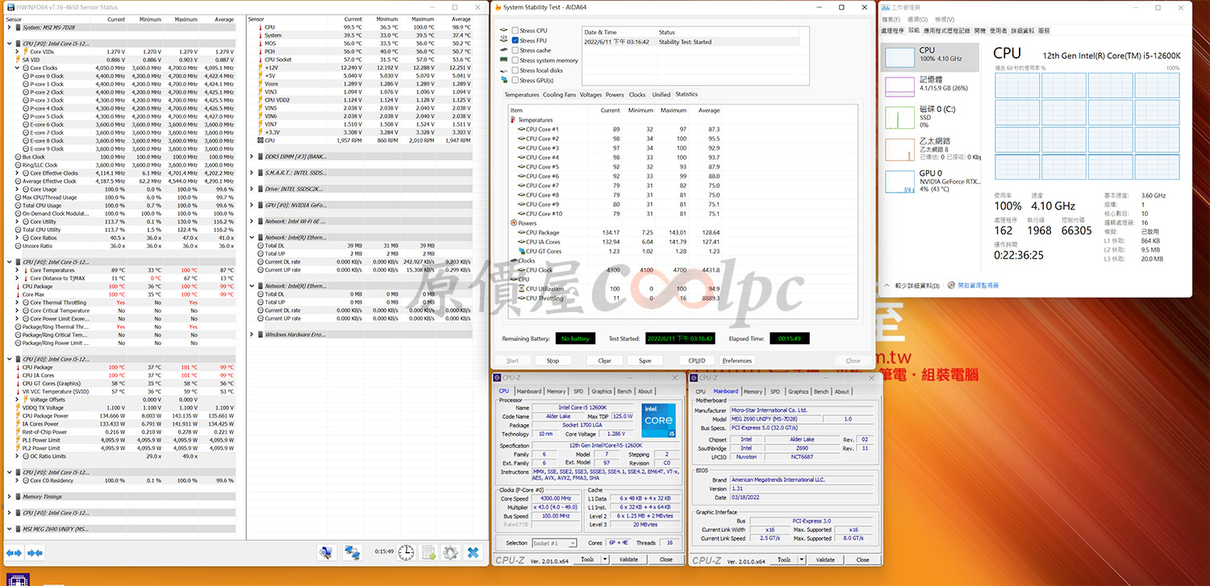Open the Voltages tab in AIDA64
This screenshot has width=1210, height=586.
pyautogui.click(x=590, y=94)
